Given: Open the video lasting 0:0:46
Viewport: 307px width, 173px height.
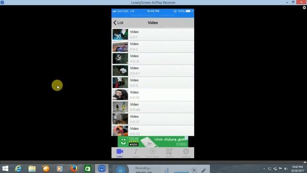Looking at the screenshot, I should click(x=153, y=107).
